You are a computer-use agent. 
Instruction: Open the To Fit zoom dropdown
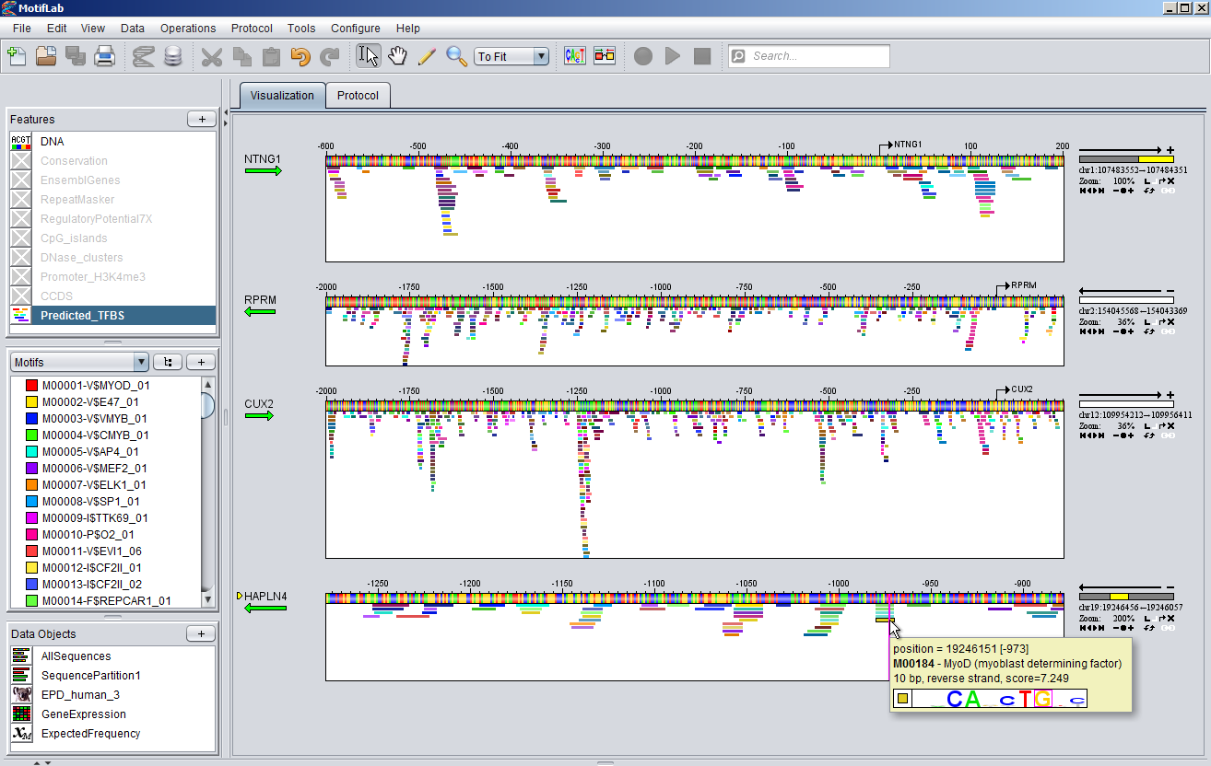pyautogui.click(x=512, y=56)
